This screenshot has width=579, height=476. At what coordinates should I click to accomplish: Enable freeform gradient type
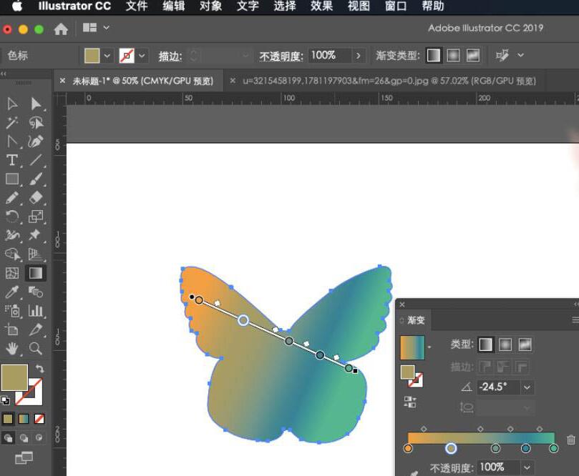pyautogui.click(x=526, y=344)
